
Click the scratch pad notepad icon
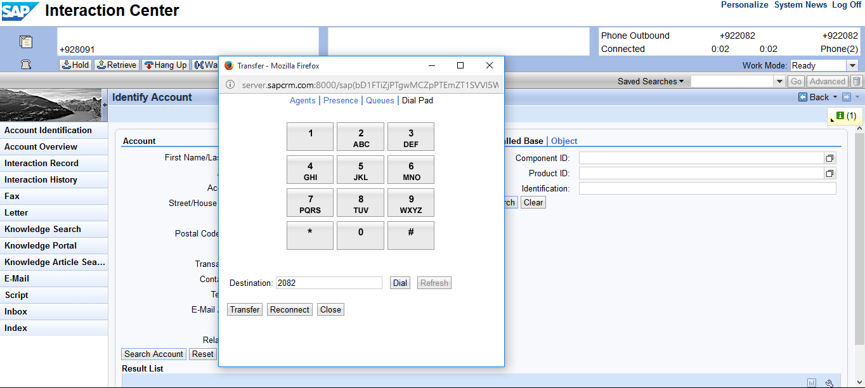pyautogui.click(x=26, y=42)
